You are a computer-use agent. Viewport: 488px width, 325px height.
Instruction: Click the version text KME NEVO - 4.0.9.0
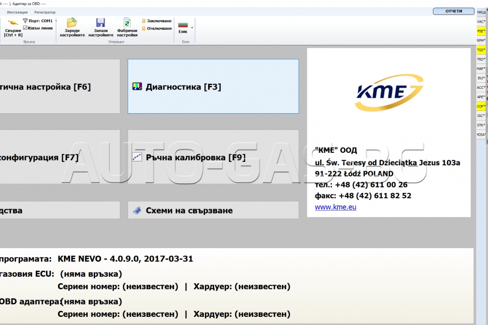pos(98,259)
